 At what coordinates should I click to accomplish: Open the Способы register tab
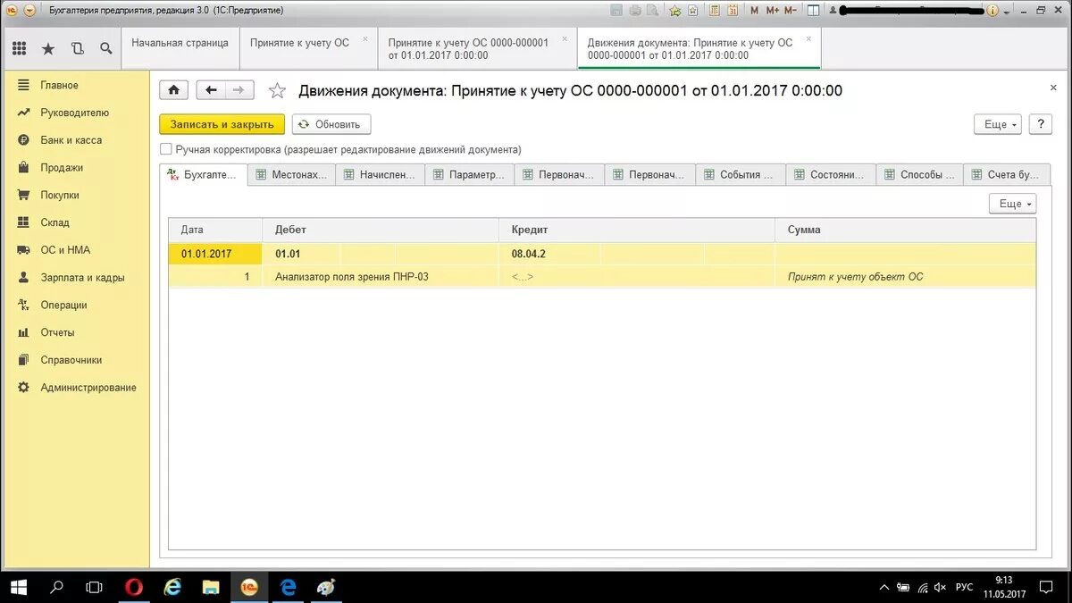pyautogui.click(x=920, y=175)
